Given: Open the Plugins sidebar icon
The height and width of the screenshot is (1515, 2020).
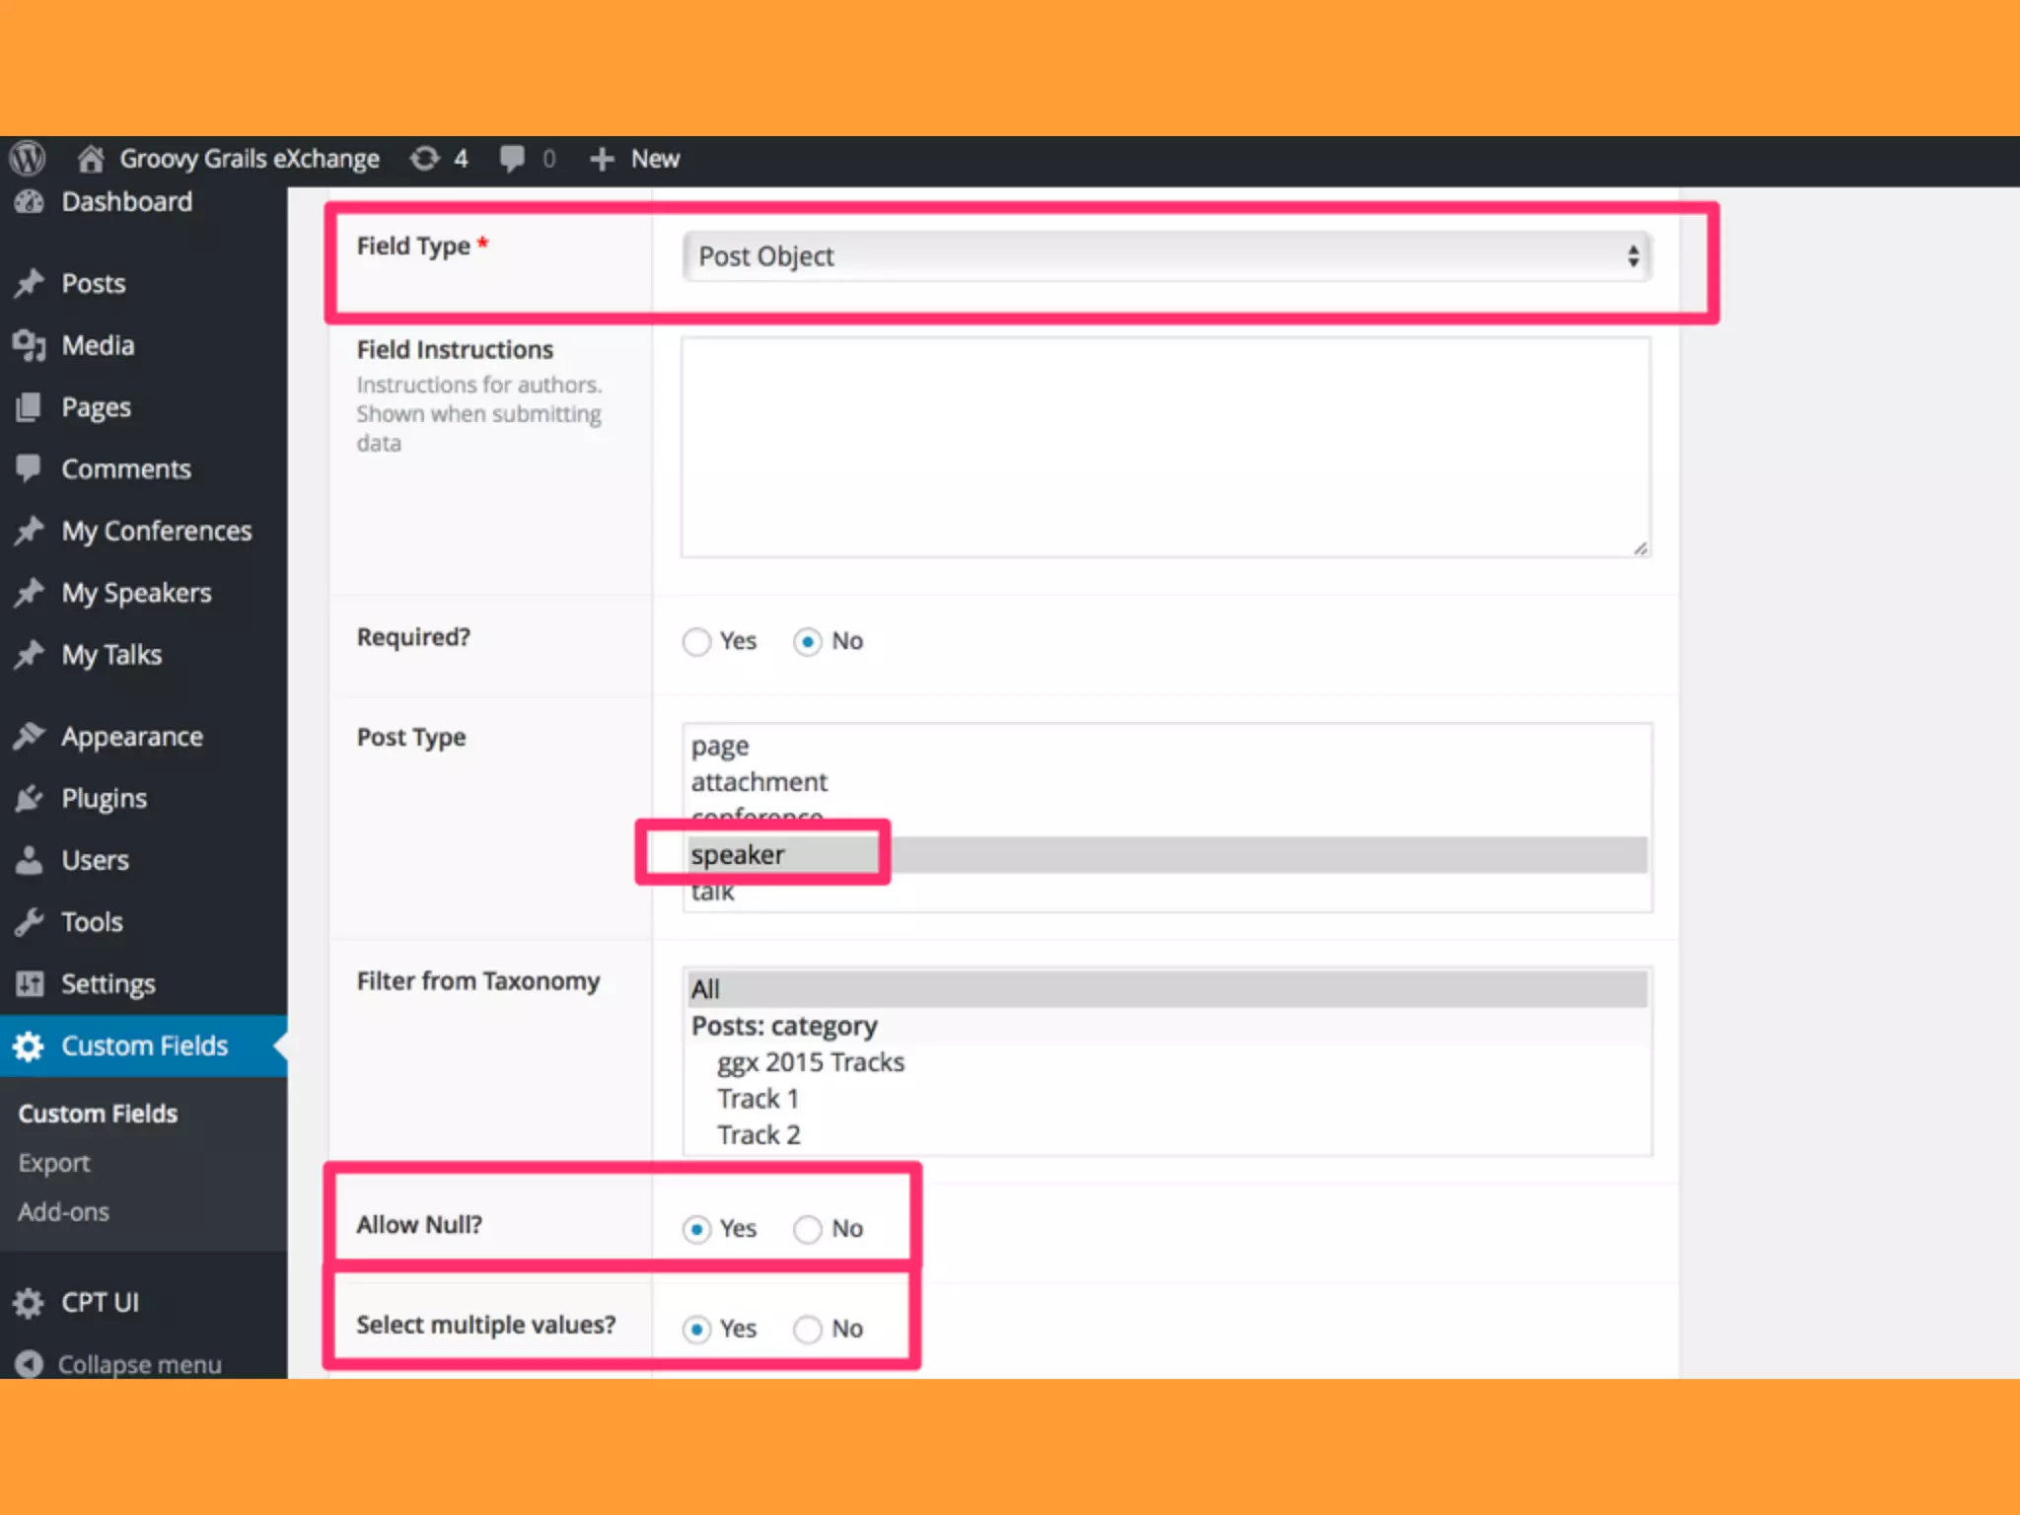Looking at the screenshot, I should point(30,798).
